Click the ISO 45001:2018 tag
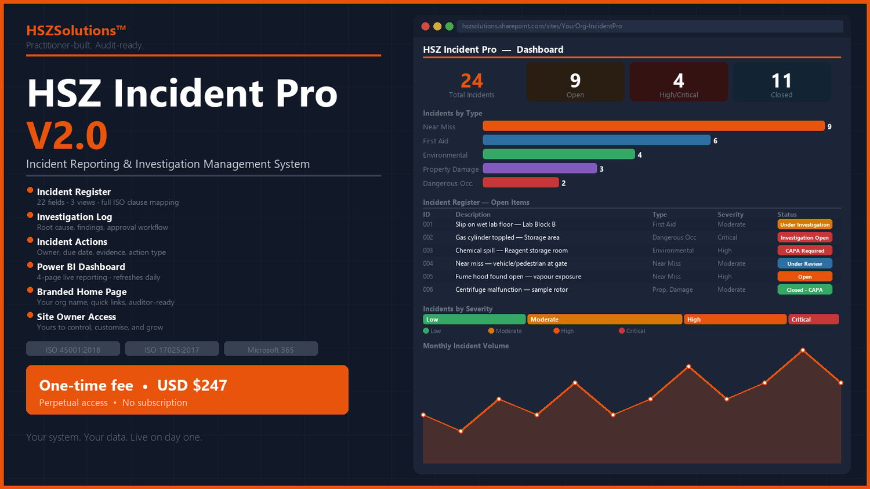 click(x=73, y=349)
